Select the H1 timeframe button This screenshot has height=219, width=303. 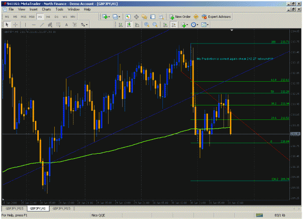[40, 17]
